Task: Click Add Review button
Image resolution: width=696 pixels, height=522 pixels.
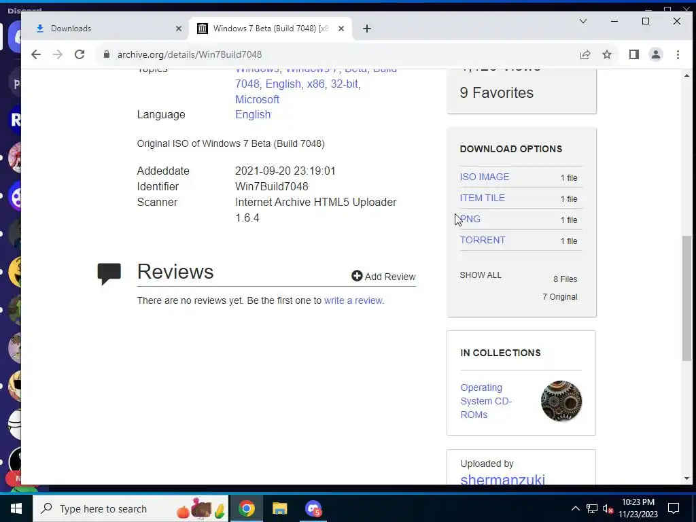Action: pyautogui.click(x=383, y=277)
